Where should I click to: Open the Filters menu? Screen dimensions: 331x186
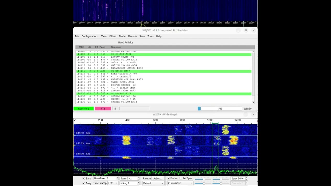[113, 36]
